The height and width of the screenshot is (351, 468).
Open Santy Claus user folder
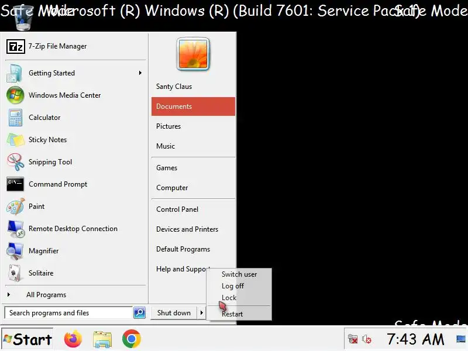coord(193,87)
